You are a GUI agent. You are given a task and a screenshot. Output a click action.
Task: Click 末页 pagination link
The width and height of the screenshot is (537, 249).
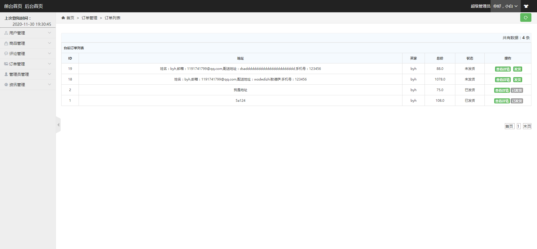[x=527, y=126]
